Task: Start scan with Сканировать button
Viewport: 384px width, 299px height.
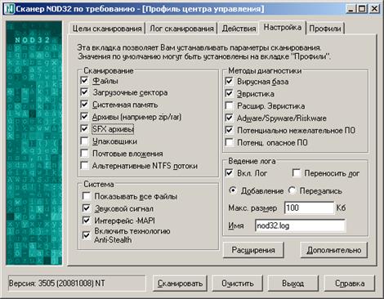Action: coord(180,283)
